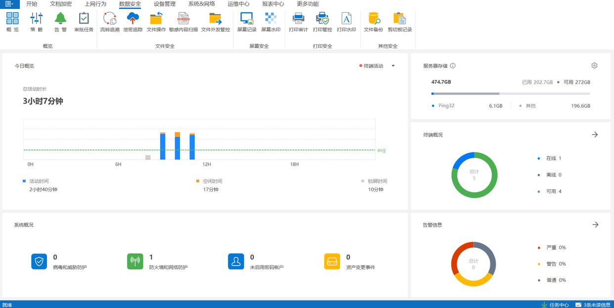614x308 pixels.
Task: Switch to the 报表中心 tab
Action: [x=273, y=4]
